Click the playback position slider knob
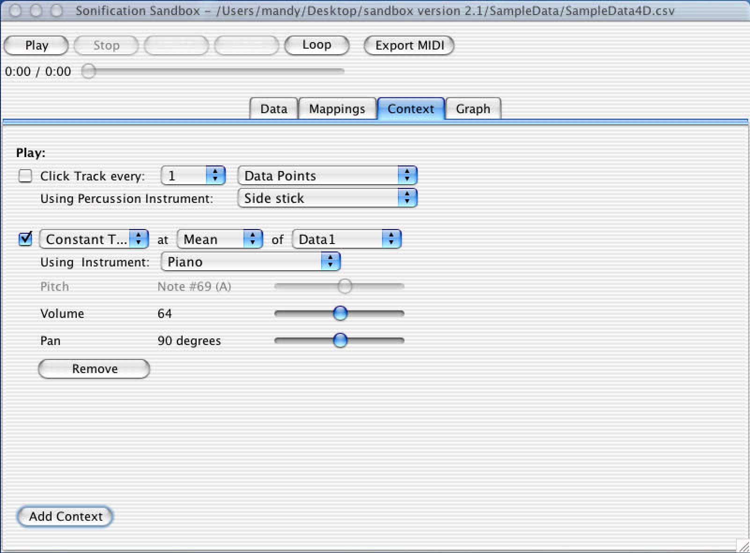Screen dimensions: 750x553 tap(88, 71)
